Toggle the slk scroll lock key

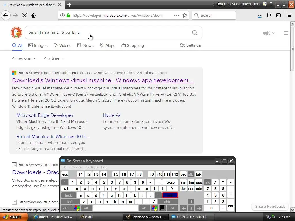191,174
